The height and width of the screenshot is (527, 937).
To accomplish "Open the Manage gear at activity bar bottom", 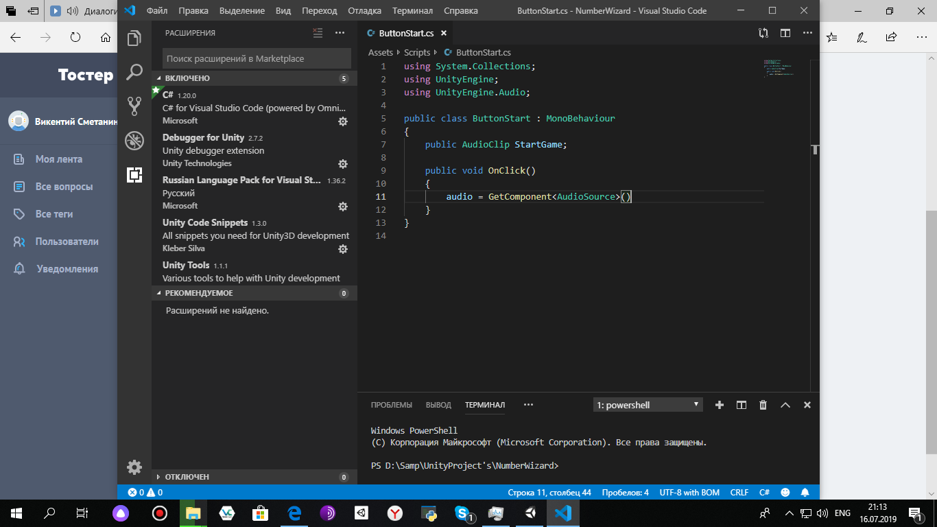I will pyautogui.click(x=134, y=467).
